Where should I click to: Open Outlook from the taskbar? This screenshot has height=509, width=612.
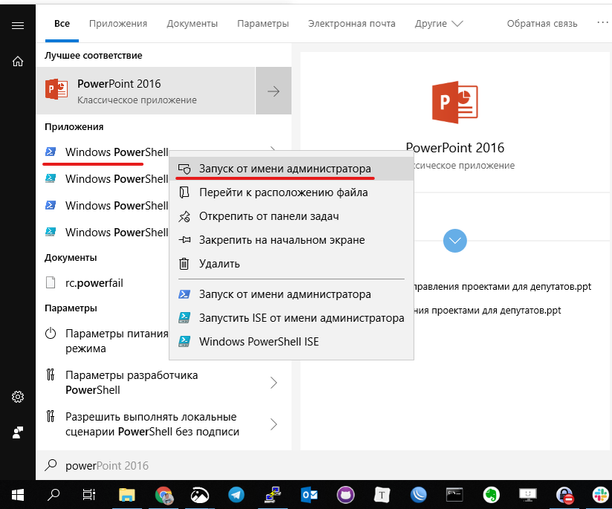pyautogui.click(x=309, y=495)
